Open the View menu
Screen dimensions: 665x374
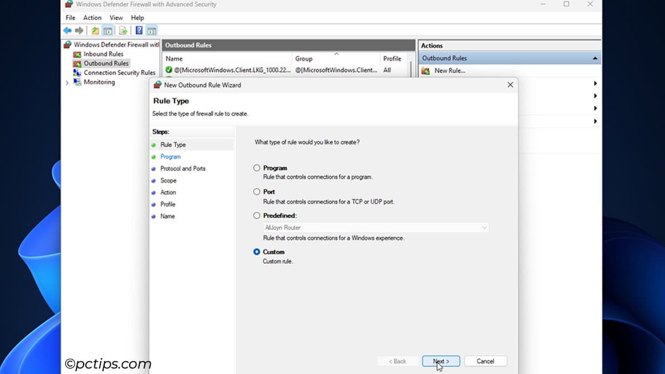(x=116, y=18)
